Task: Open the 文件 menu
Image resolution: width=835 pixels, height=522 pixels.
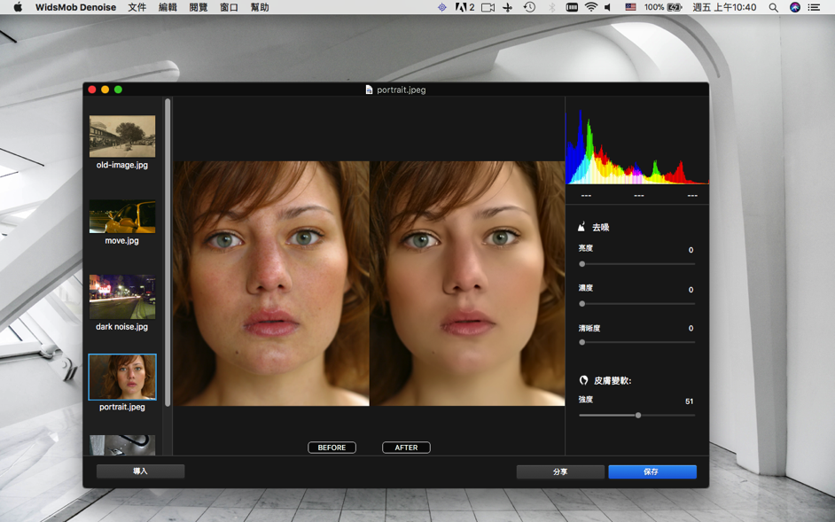Action: pyautogui.click(x=137, y=7)
